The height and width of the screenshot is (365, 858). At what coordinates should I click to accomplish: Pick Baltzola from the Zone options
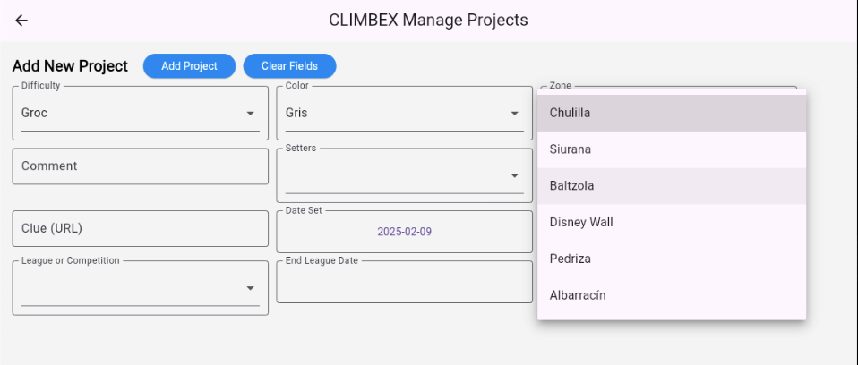(672, 186)
